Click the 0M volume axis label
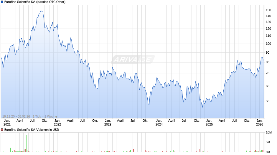This screenshot has width=277, height=155. pyautogui.click(x=268, y=152)
